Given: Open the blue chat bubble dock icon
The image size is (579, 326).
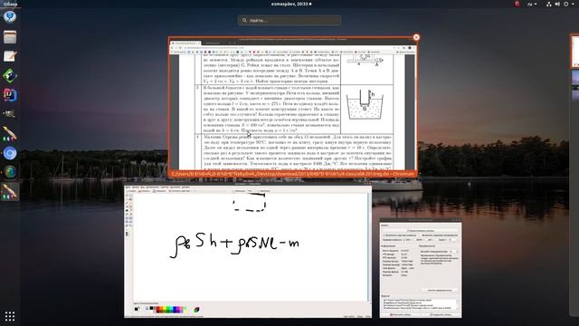Looking at the screenshot, I should (x=10, y=17).
